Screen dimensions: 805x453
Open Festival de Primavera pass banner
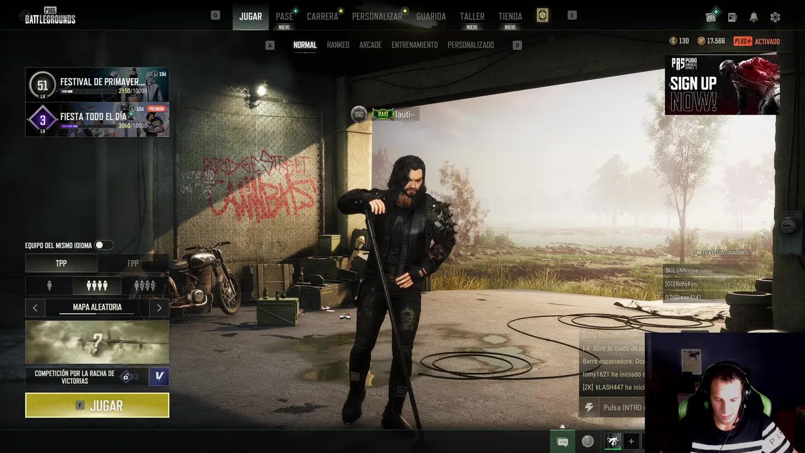point(97,85)
